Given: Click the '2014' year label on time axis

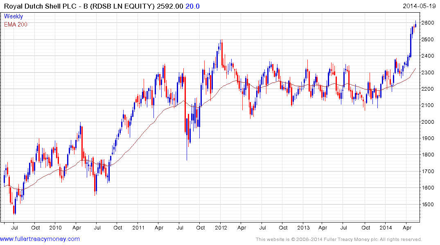Looking at the screenshot, I should tap(386, 227).
